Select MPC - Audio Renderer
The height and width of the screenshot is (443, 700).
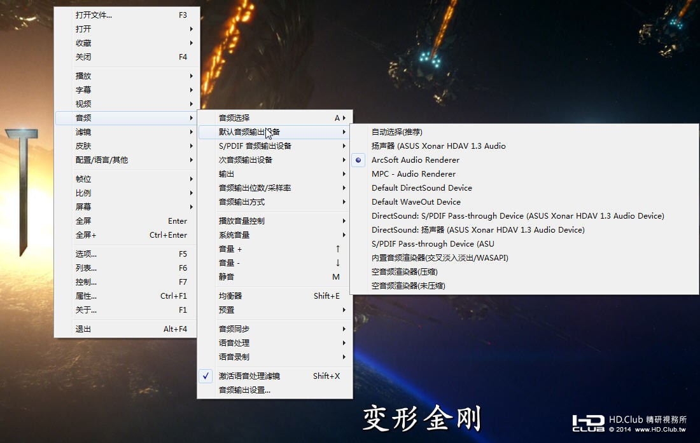pos(524,174)
